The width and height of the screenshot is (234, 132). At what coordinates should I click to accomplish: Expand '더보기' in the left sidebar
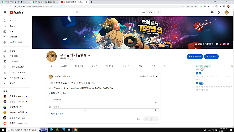[12, 83]
